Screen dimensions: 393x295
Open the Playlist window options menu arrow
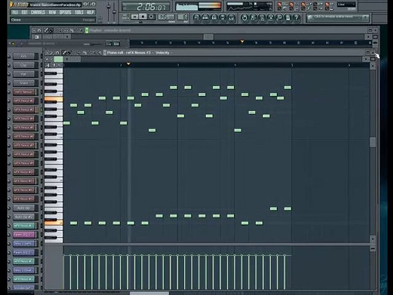(x=34, y=30)
